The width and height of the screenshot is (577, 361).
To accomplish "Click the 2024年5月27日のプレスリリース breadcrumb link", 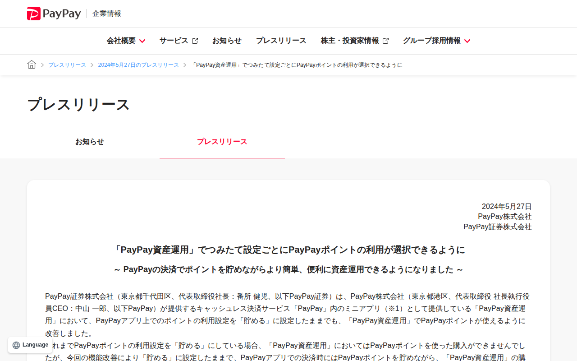I will point(138,65).
